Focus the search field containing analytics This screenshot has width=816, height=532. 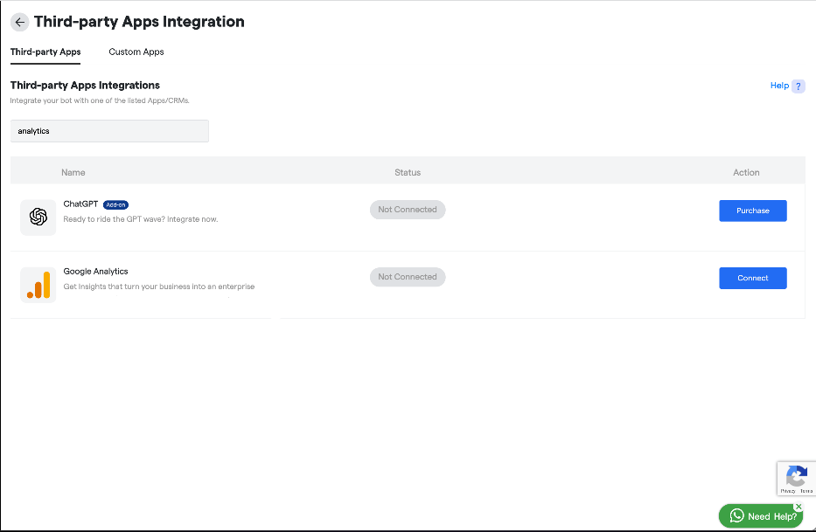tap(109, 131)
